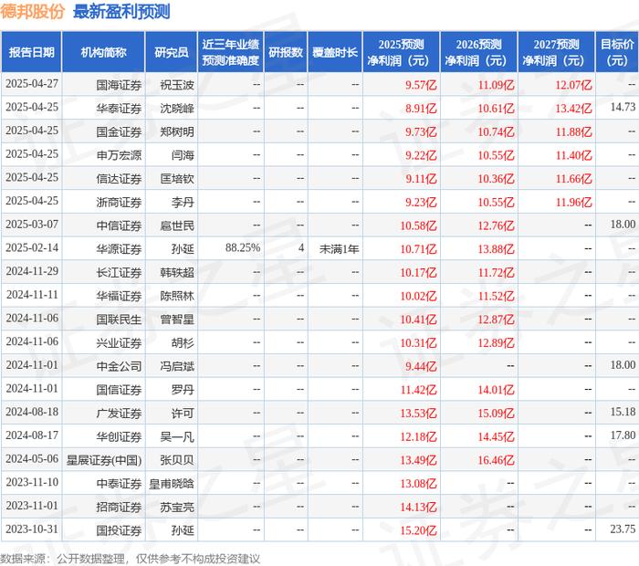Screen dimensions: 639x566
Task: Click the report date 2025-02-14
Action: [32, 247]
